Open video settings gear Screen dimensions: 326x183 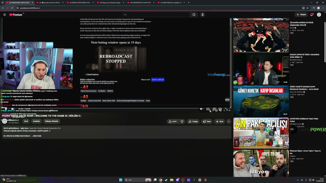pyautogui.click(x=214, y=109)
